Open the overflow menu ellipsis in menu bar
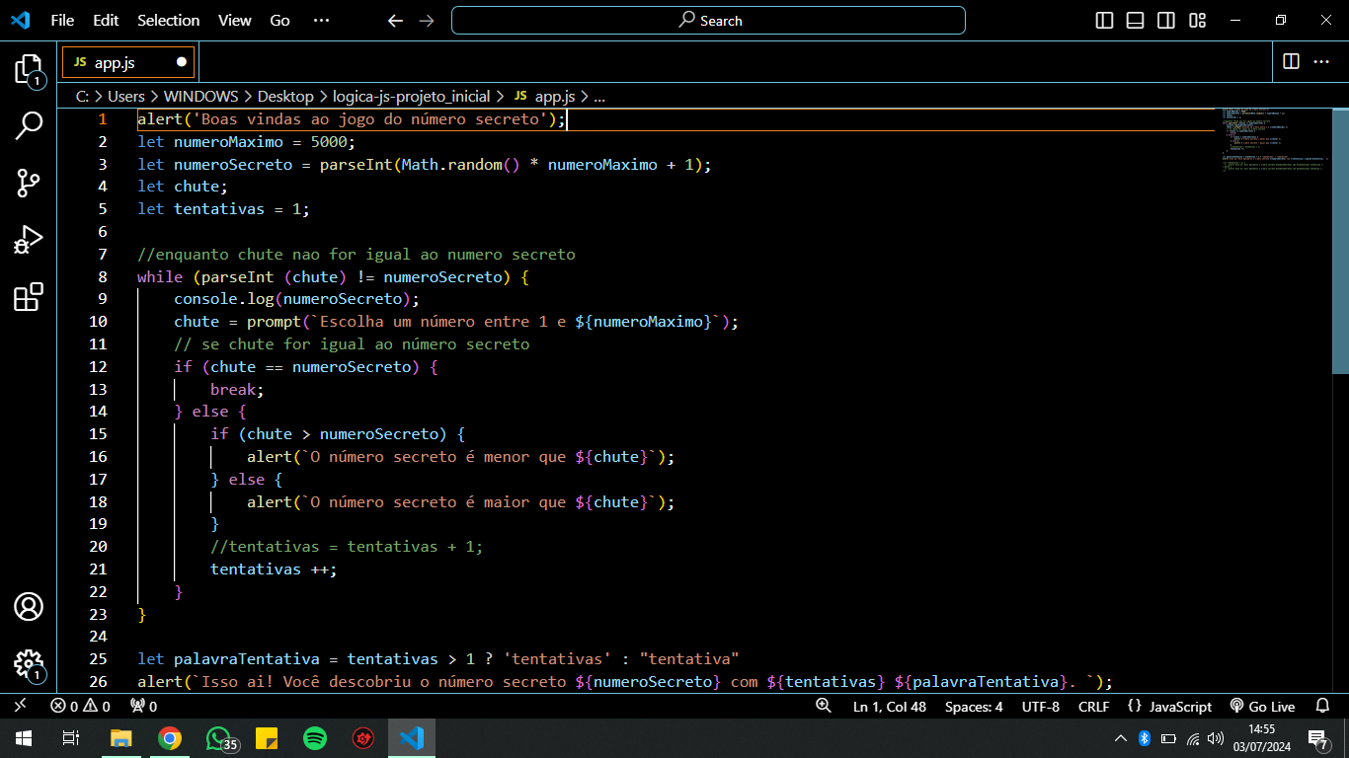The width and height of the screenshot is (1349, 758). point(321,21)
